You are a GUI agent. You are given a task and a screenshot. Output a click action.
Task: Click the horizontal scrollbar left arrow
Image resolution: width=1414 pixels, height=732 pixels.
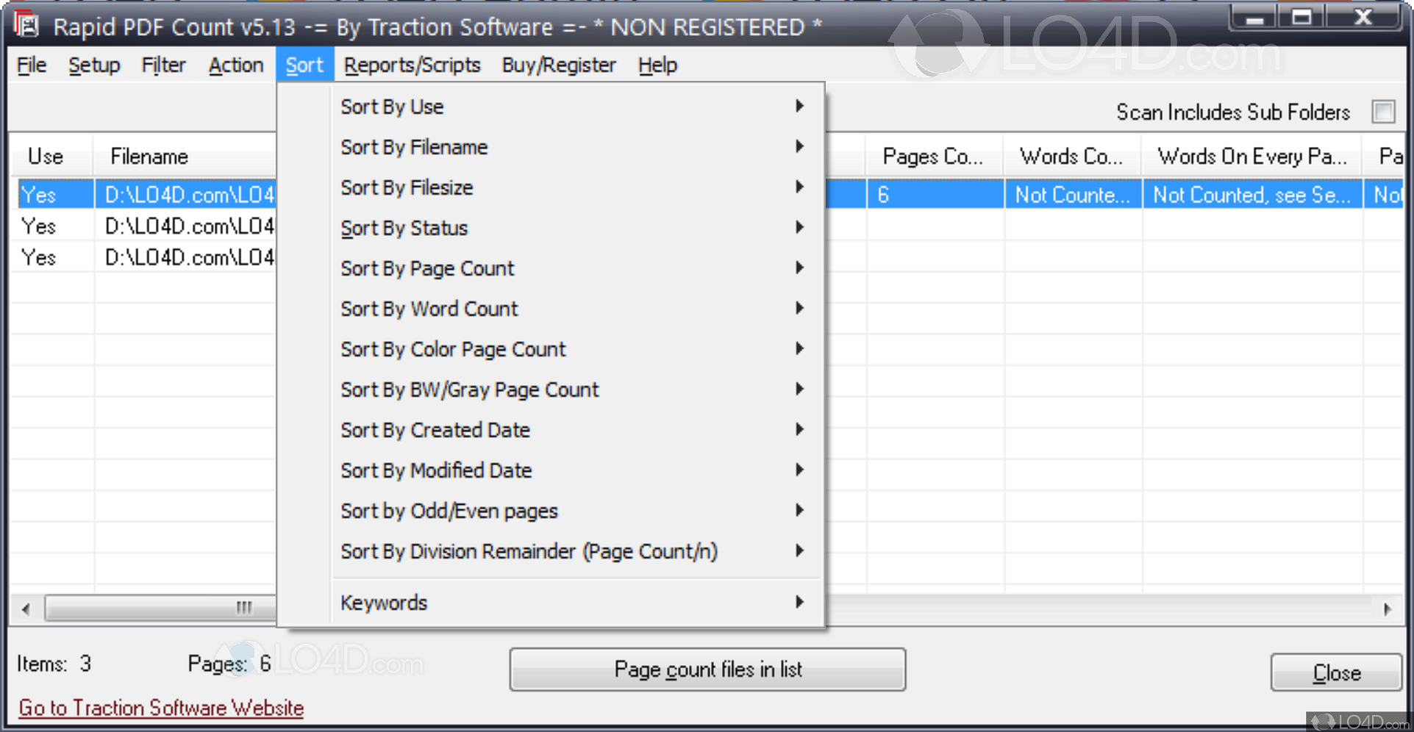pyautogui.click(x=25, y=609)
